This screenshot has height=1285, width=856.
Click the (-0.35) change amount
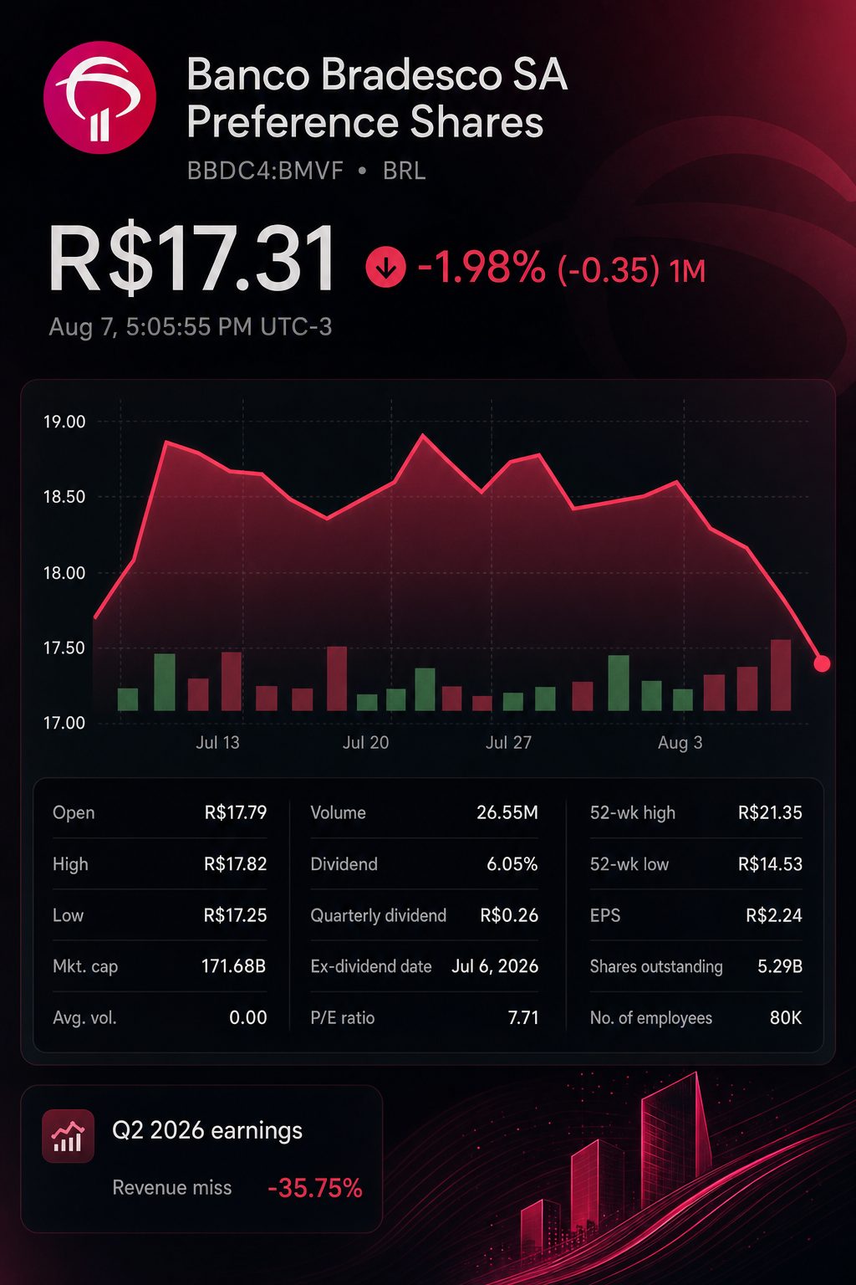coord(608,269)
